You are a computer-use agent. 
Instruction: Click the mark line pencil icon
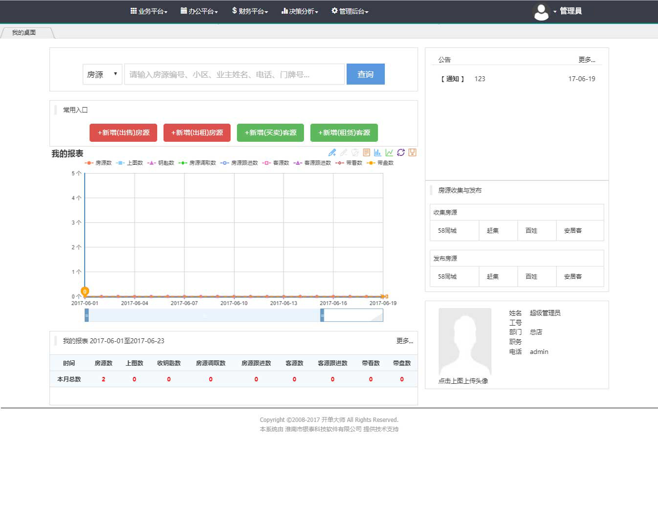(x=332, y=153)
